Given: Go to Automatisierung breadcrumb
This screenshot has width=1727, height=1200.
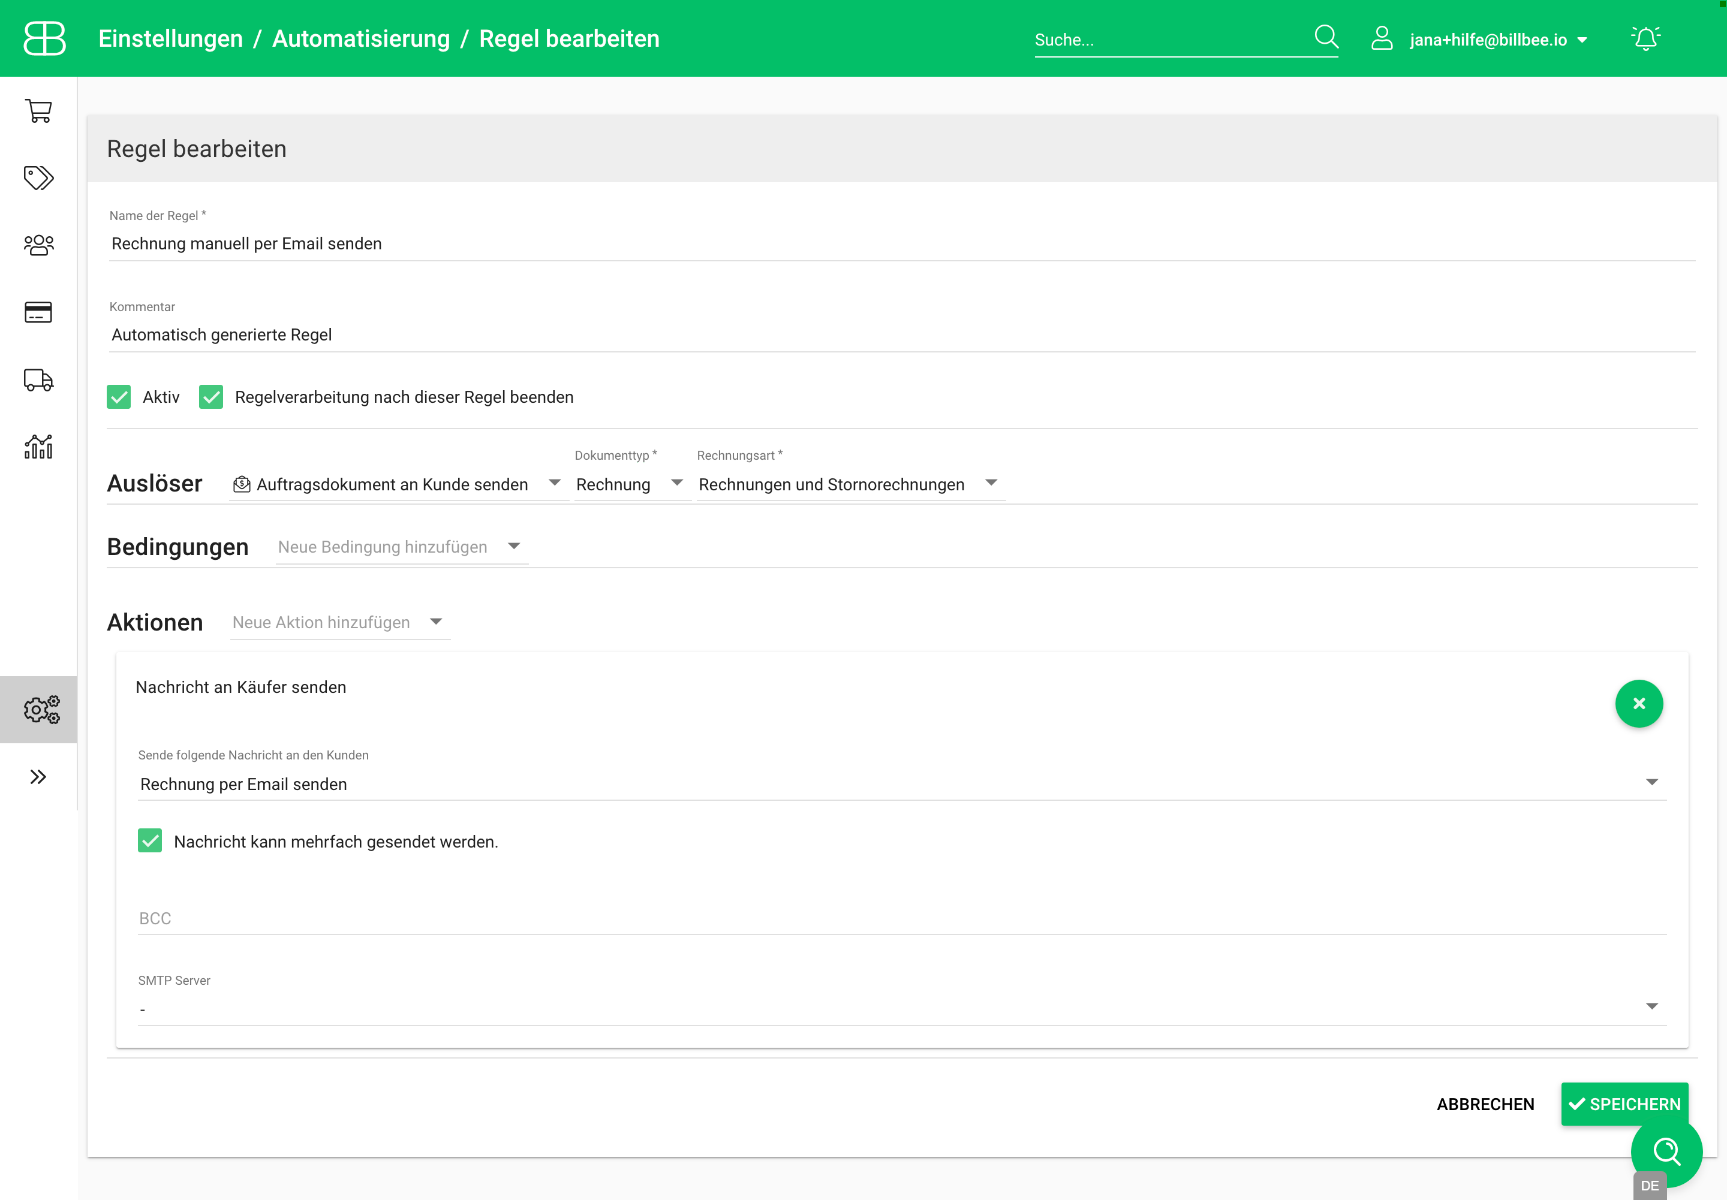Looking at the screenshot, I should (x=361, y=38).
